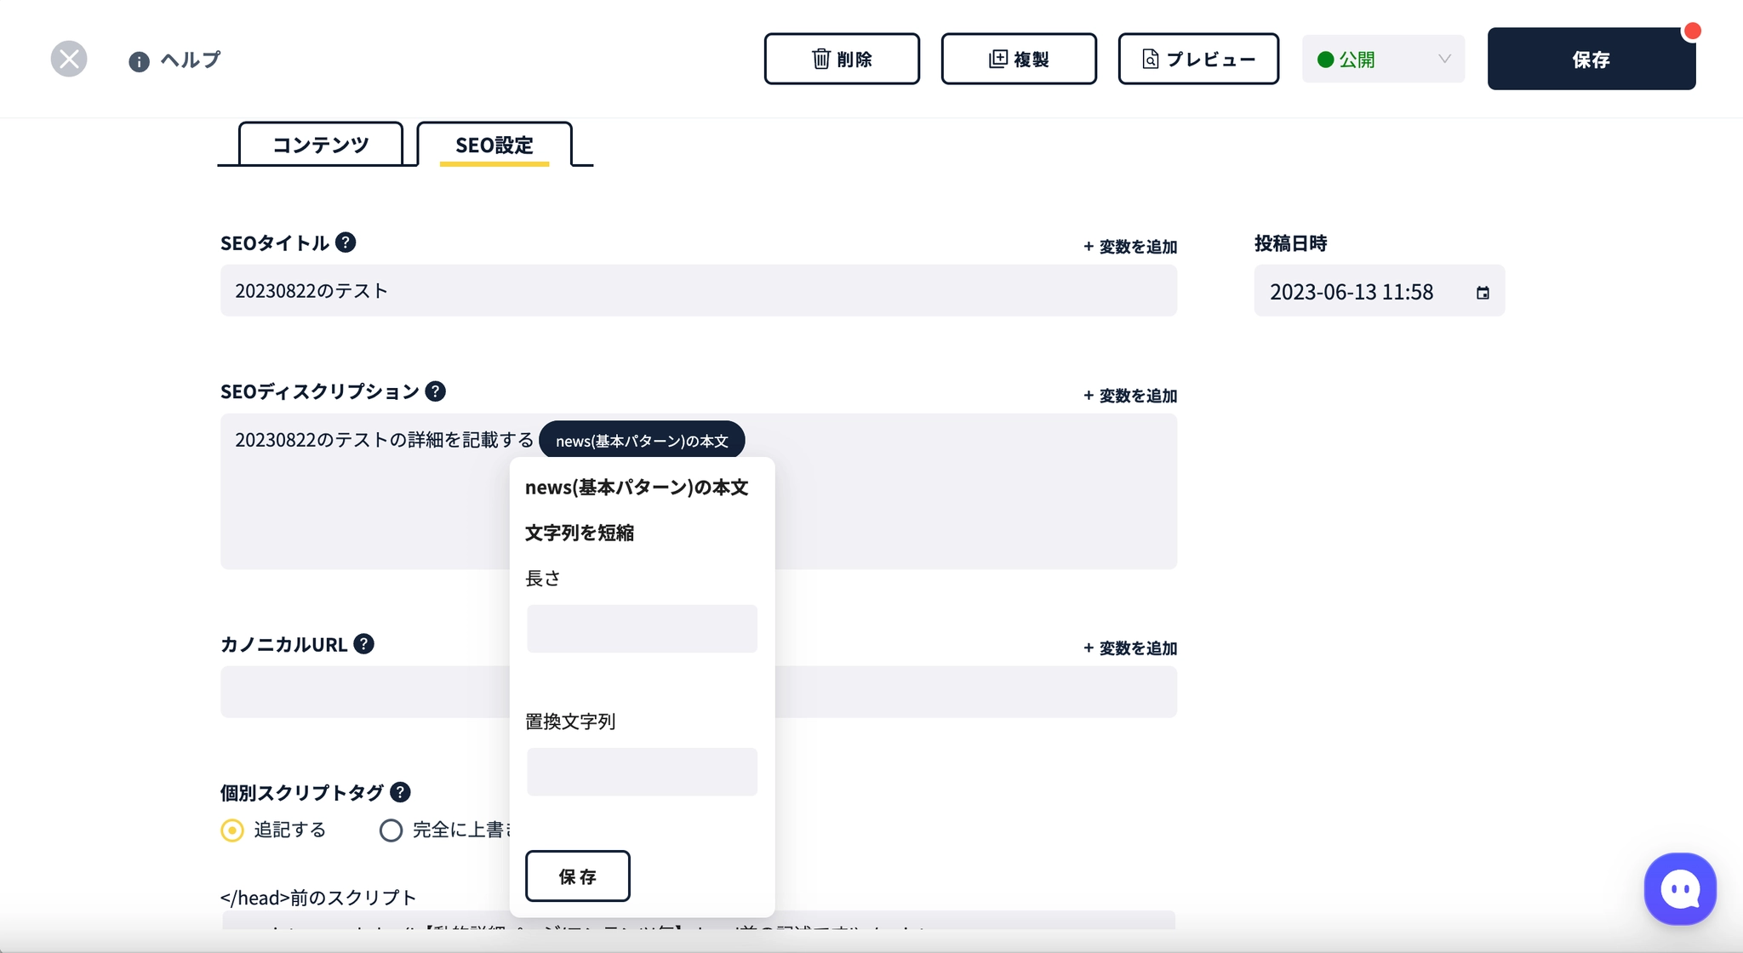Click the document icon in プレビュー button
The width and height of the screenshot is (1743, 953).
click(1150, 59)
